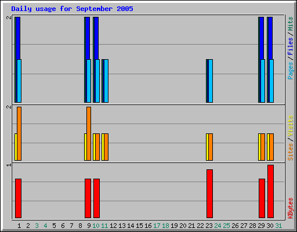Screen dimensions: 297x232
Task: Select day label 29 on the axis
Action: [261, 226]
